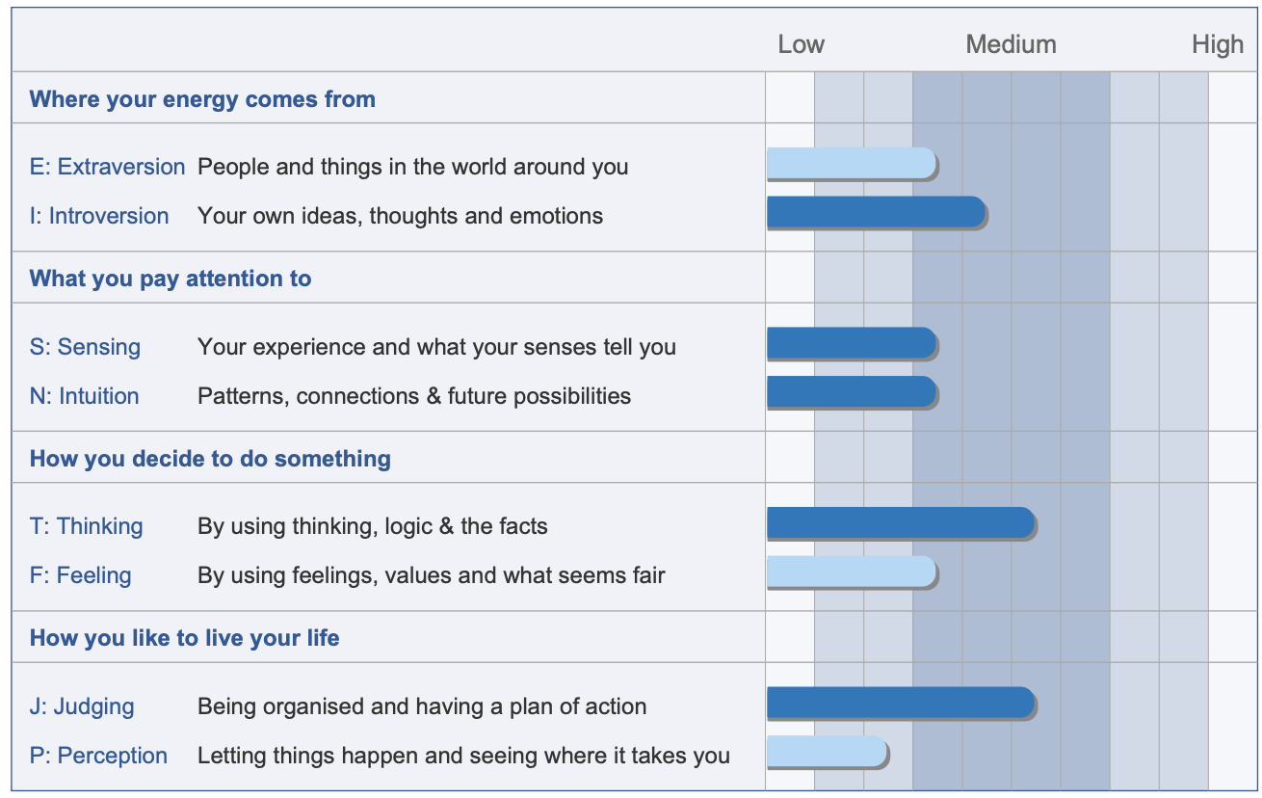Click the 'S: Sensing' label
This screenshot has width=1262, height=798.
(x=85, y=347)
